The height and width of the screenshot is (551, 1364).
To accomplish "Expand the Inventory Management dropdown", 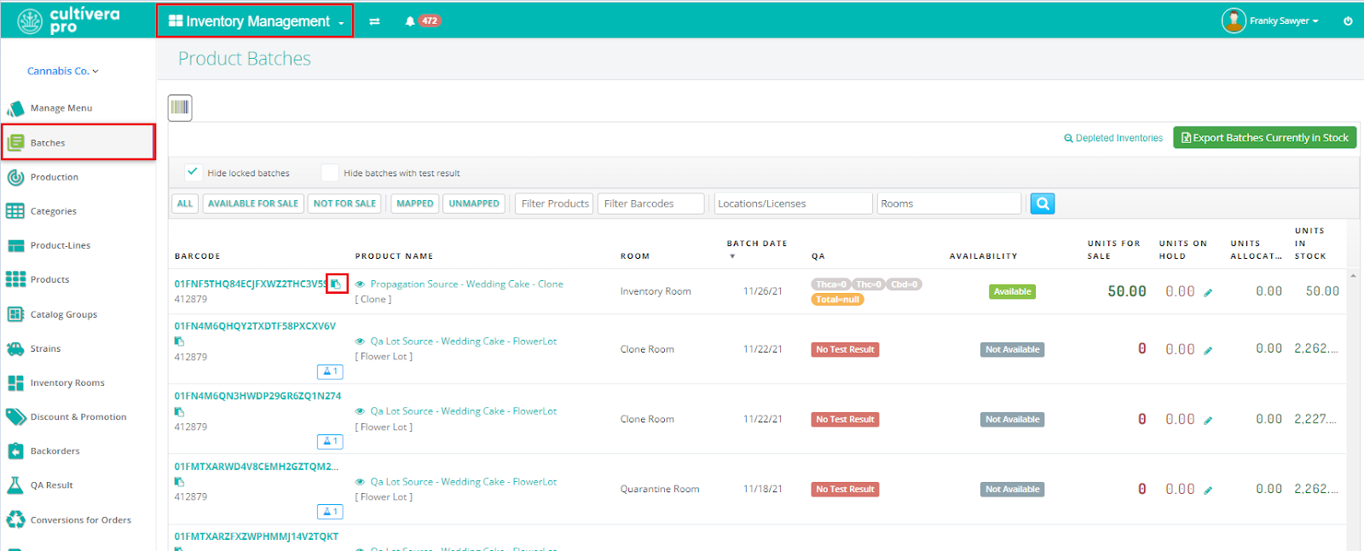I will [x=256, y=21].
